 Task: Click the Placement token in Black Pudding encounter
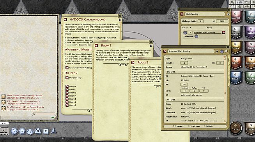[196, 36]
